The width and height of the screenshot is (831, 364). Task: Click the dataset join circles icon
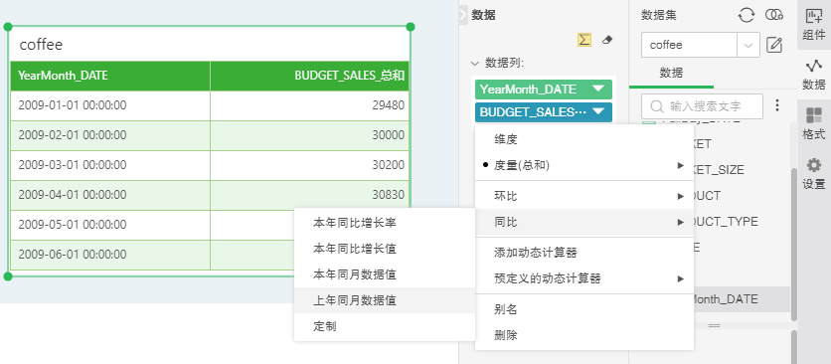pos(774,15)
